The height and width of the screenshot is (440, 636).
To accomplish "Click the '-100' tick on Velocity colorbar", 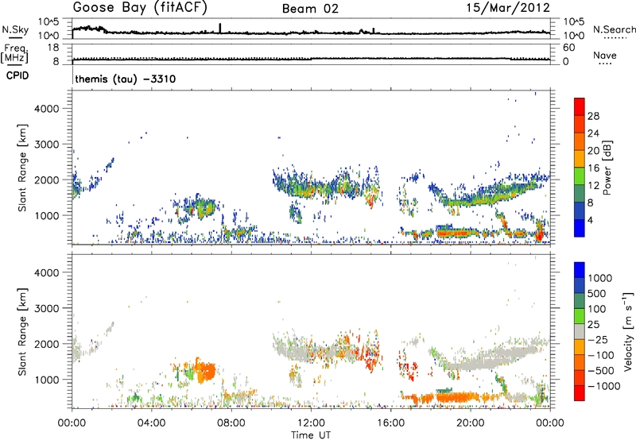I will 601,355.
